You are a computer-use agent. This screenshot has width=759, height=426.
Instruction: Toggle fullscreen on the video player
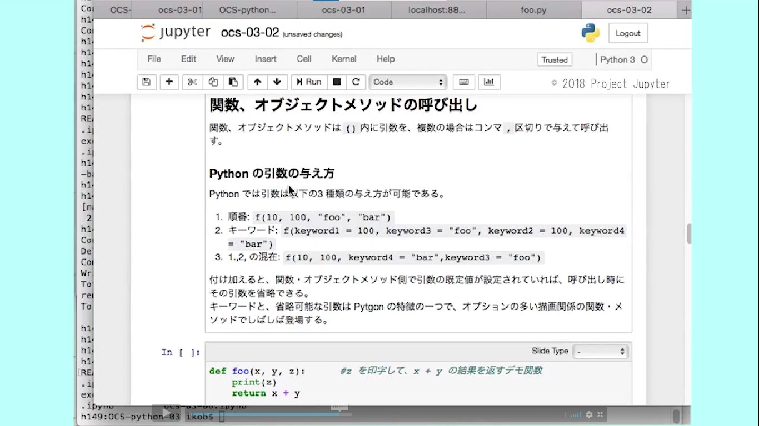point(601,414)
